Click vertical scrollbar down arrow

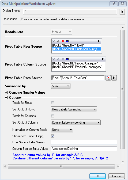point(123,162)
